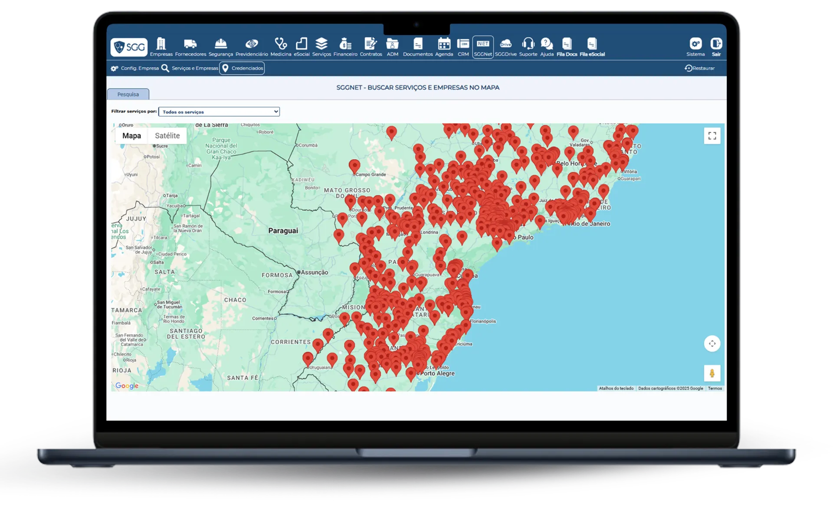Click the Porto Alegre map label

pyautogui.click(x=437, y=373)
